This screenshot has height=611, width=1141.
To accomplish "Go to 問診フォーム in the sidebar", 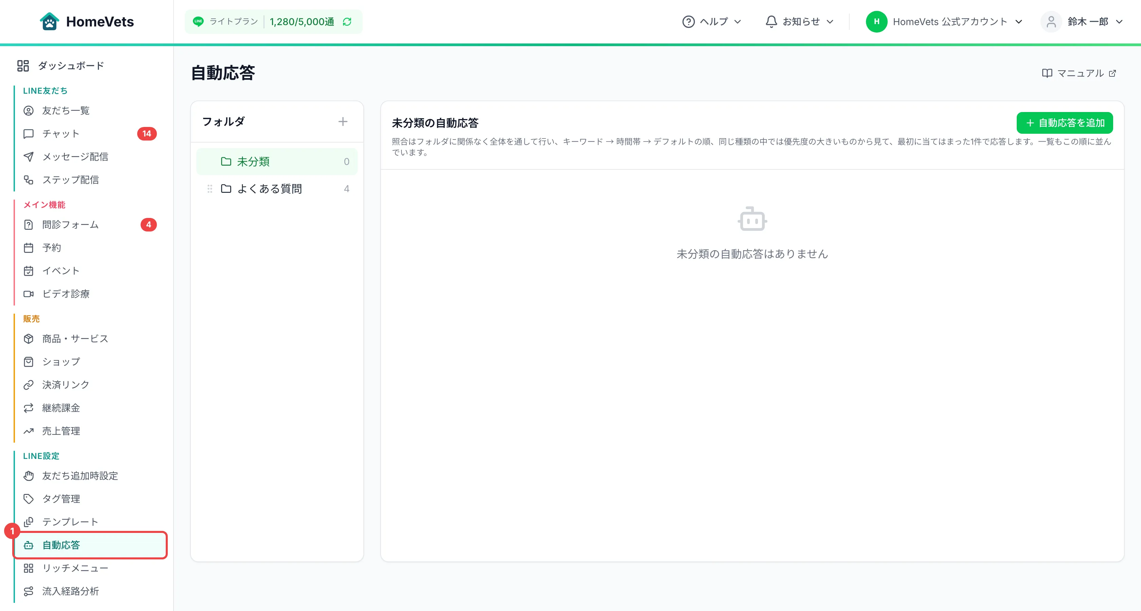I will (90, 224).
